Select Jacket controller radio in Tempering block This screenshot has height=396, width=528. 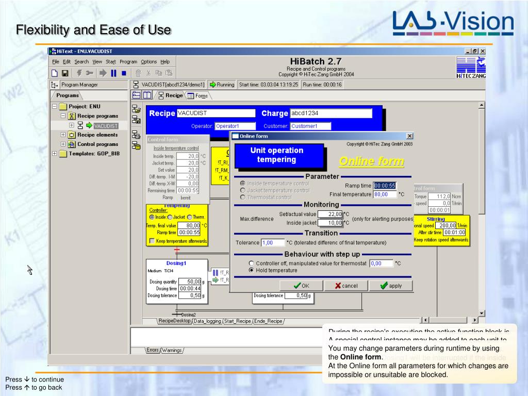point(170,217)
